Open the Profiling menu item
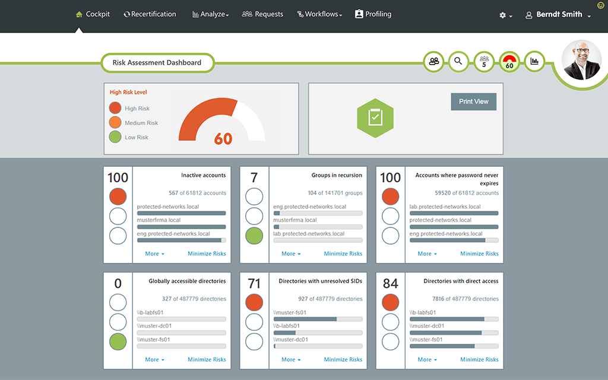608x380 pixels. pyautogui.click(x=373, y=14)
